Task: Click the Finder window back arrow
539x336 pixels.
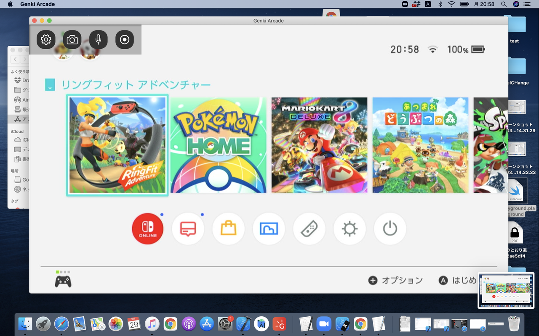Action: click(x=15, y=60)
